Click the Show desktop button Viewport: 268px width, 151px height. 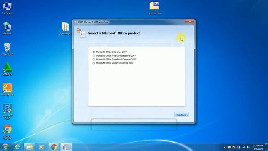click(x=267, y=147)
